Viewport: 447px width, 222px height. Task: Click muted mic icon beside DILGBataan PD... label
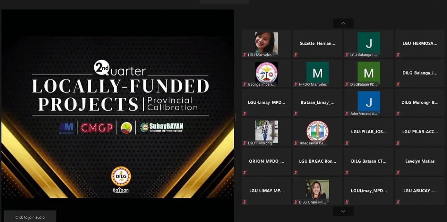point(347,84)
